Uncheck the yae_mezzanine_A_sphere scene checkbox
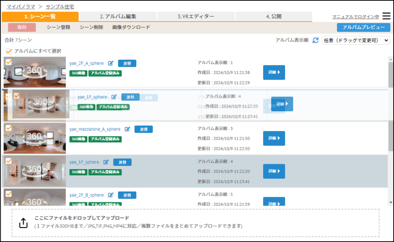The image size is (394, 242). click(x=8, y=128)
